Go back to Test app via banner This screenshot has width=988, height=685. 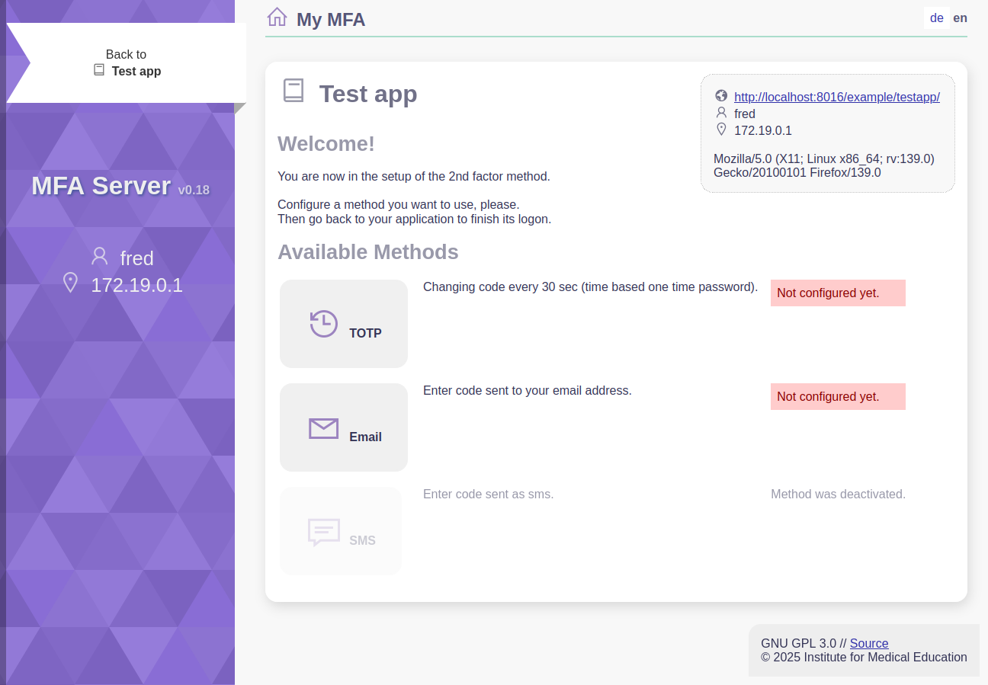[x=127, y=62]
